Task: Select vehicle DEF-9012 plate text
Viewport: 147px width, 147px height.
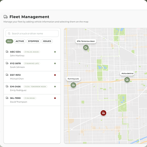Action: (15, 75)
